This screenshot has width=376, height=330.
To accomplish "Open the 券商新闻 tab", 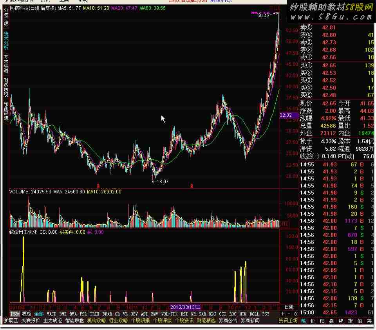I will pos(250,321).
